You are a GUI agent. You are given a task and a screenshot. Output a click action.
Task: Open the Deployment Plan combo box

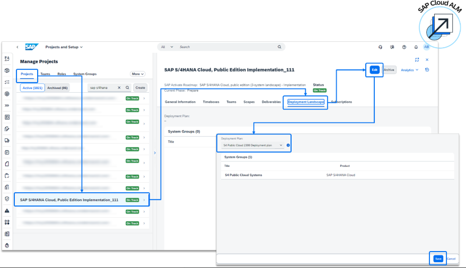(252, 145)
